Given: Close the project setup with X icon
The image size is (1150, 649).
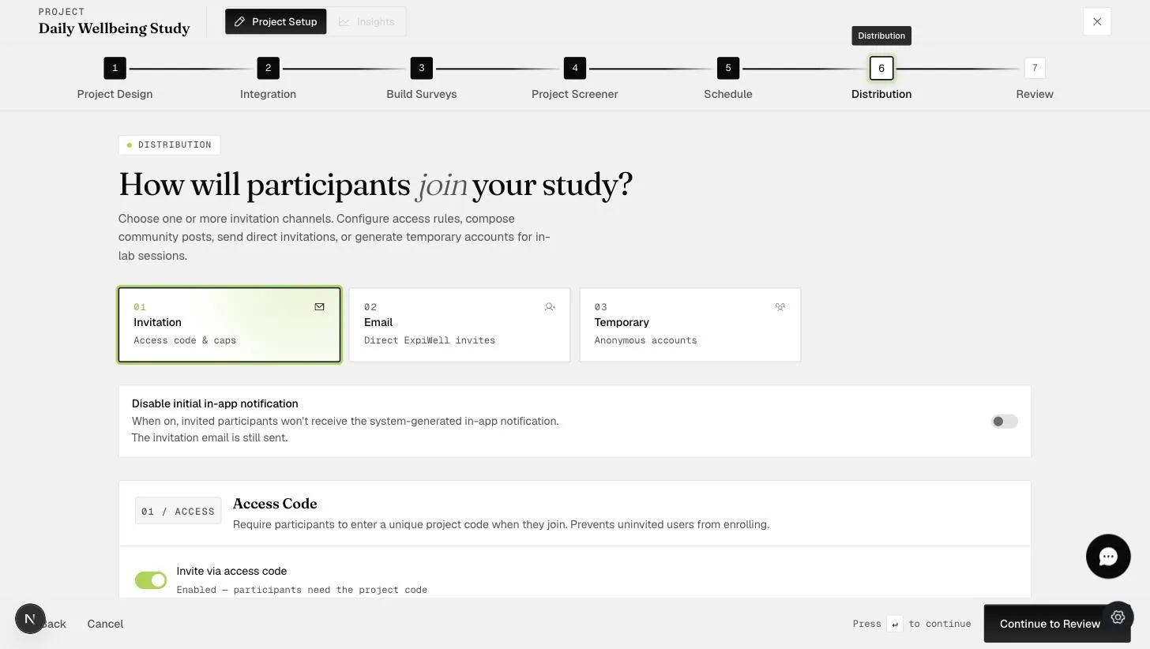Looking at the screenshot, I should pos(1097,21).
